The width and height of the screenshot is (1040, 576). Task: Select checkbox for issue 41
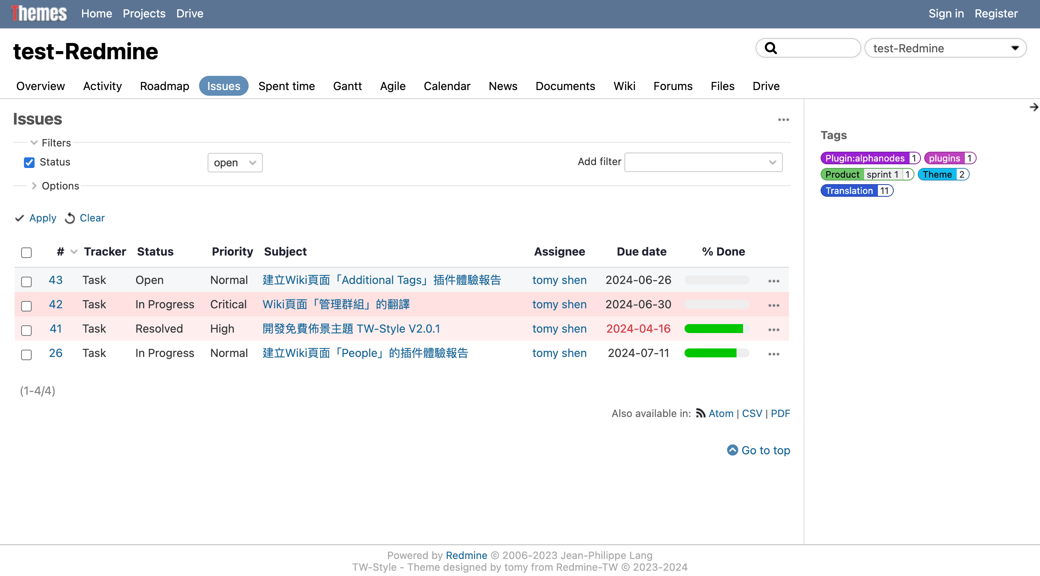pyautogui.click(x=26, y=330)
